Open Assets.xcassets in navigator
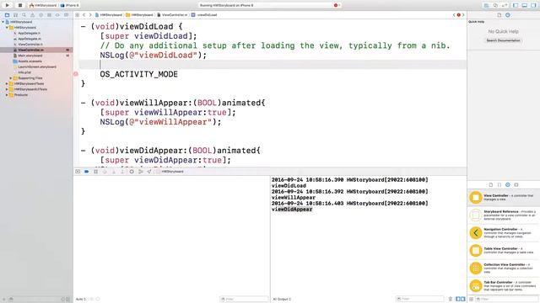The width and height of the screenshot is (540, 303). coord(30,61)
